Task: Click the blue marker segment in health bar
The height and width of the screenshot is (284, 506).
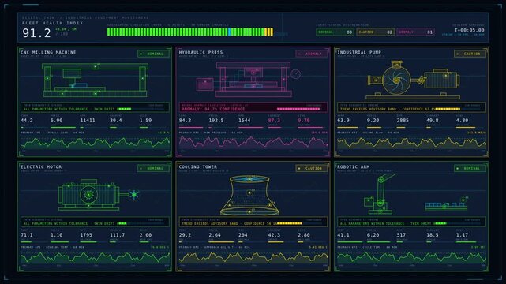Action: (x=230, y=32)
